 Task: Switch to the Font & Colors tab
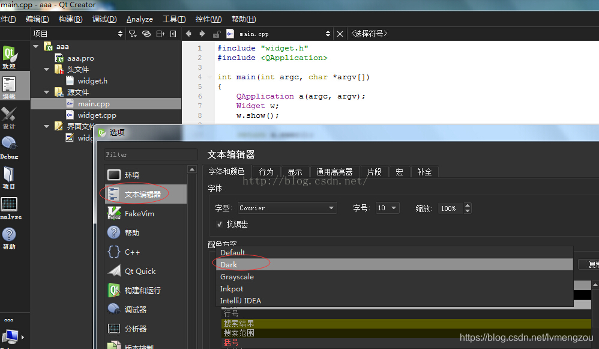click(x=226, y=172)
